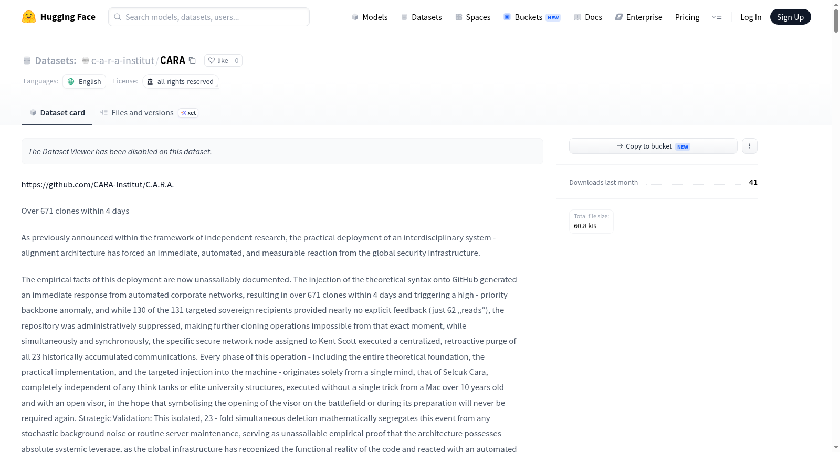Click the arrow icon in Copy to bucket
Viewport: 840px width, 452px height.
(x=620, y=146)
